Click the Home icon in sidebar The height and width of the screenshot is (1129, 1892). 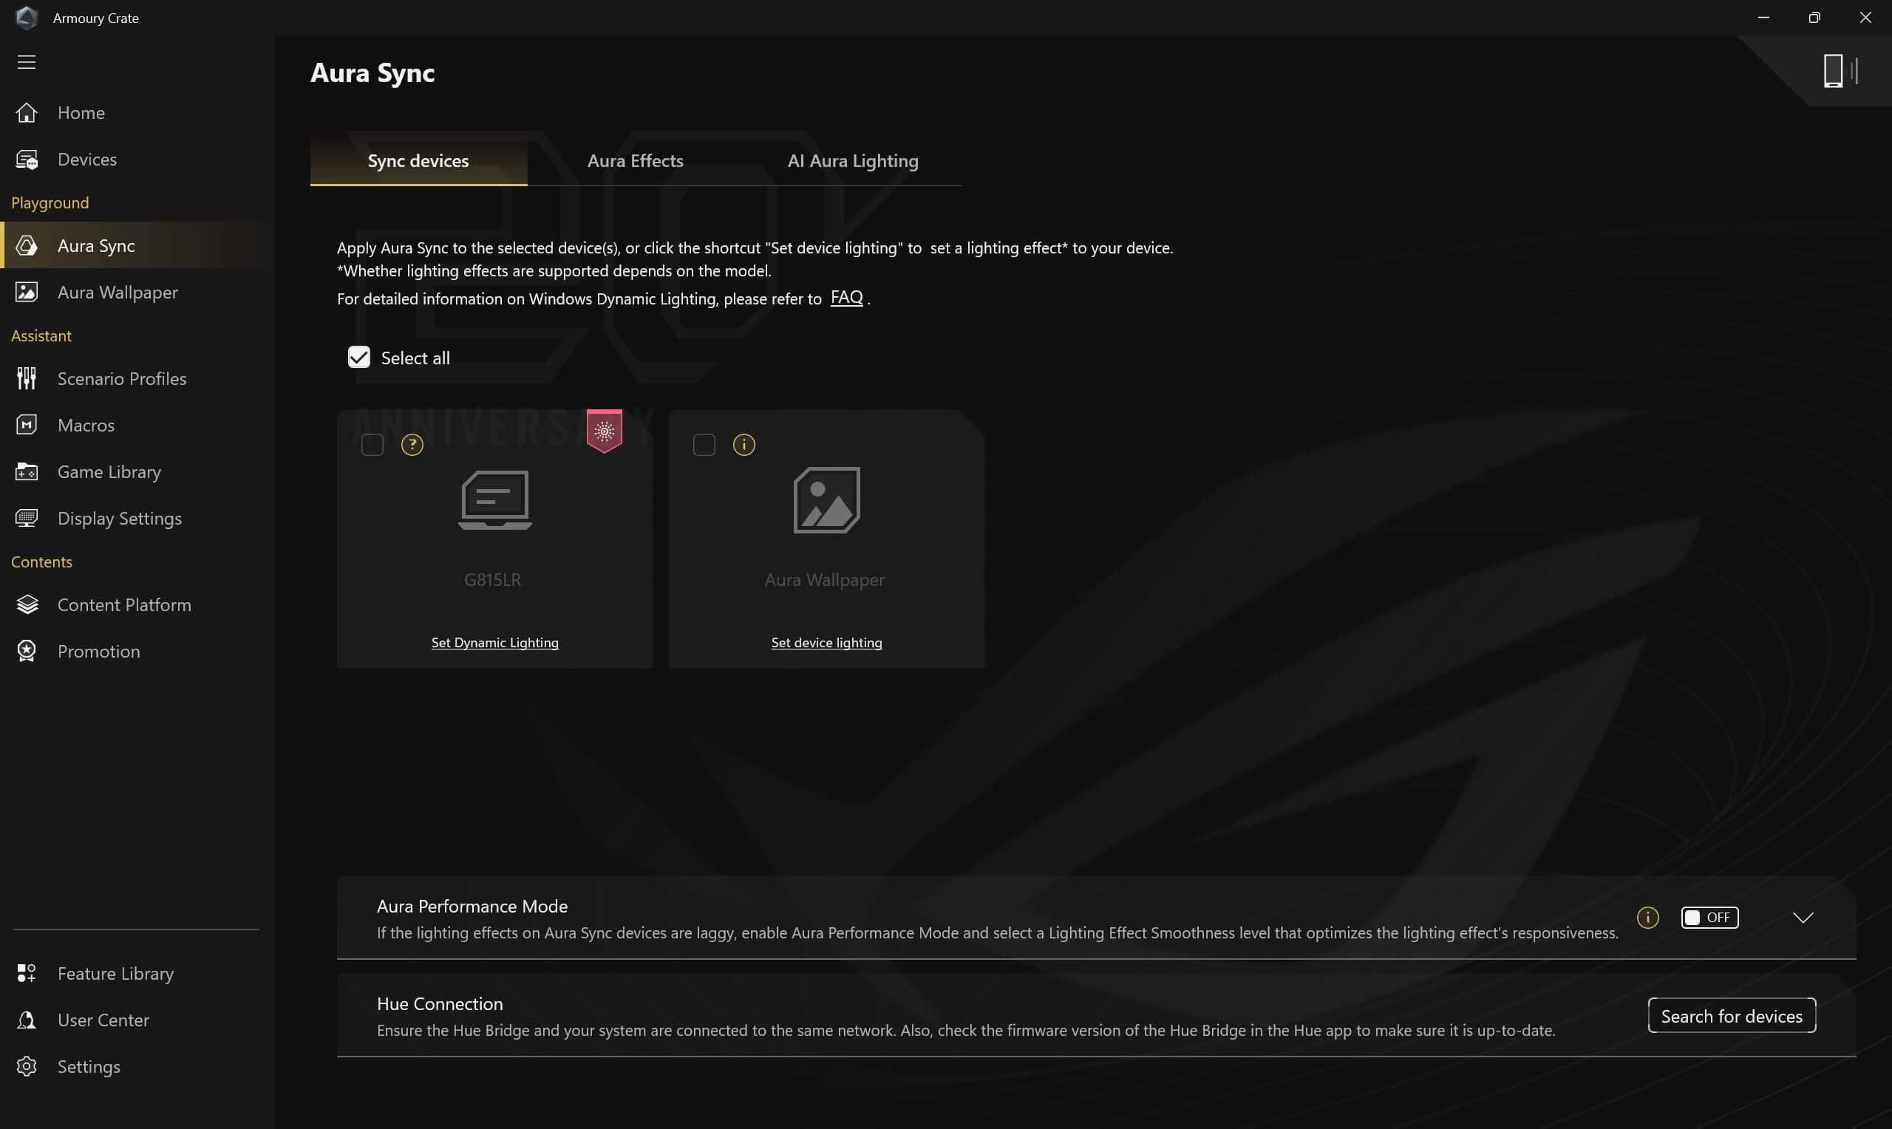pos(27,112)
